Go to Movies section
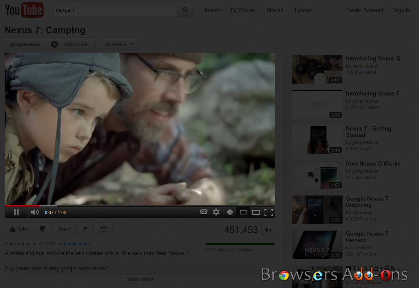419x288 pixels. (275, 10)
